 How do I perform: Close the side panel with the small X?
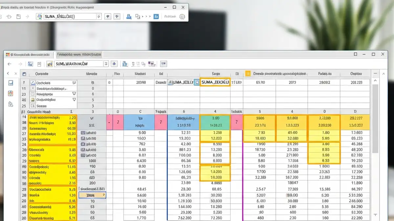[15, 74]
